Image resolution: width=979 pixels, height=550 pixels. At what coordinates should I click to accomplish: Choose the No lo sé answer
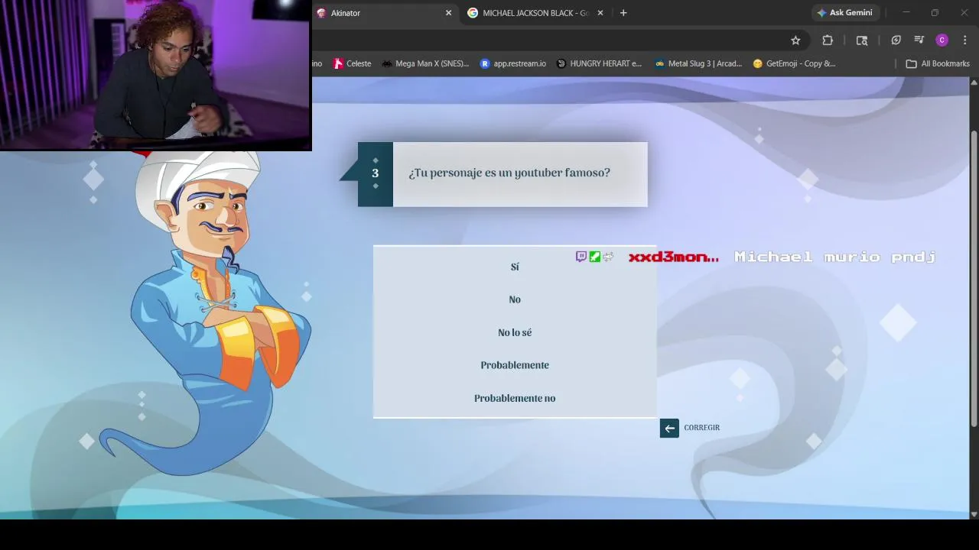coord(515,332)
